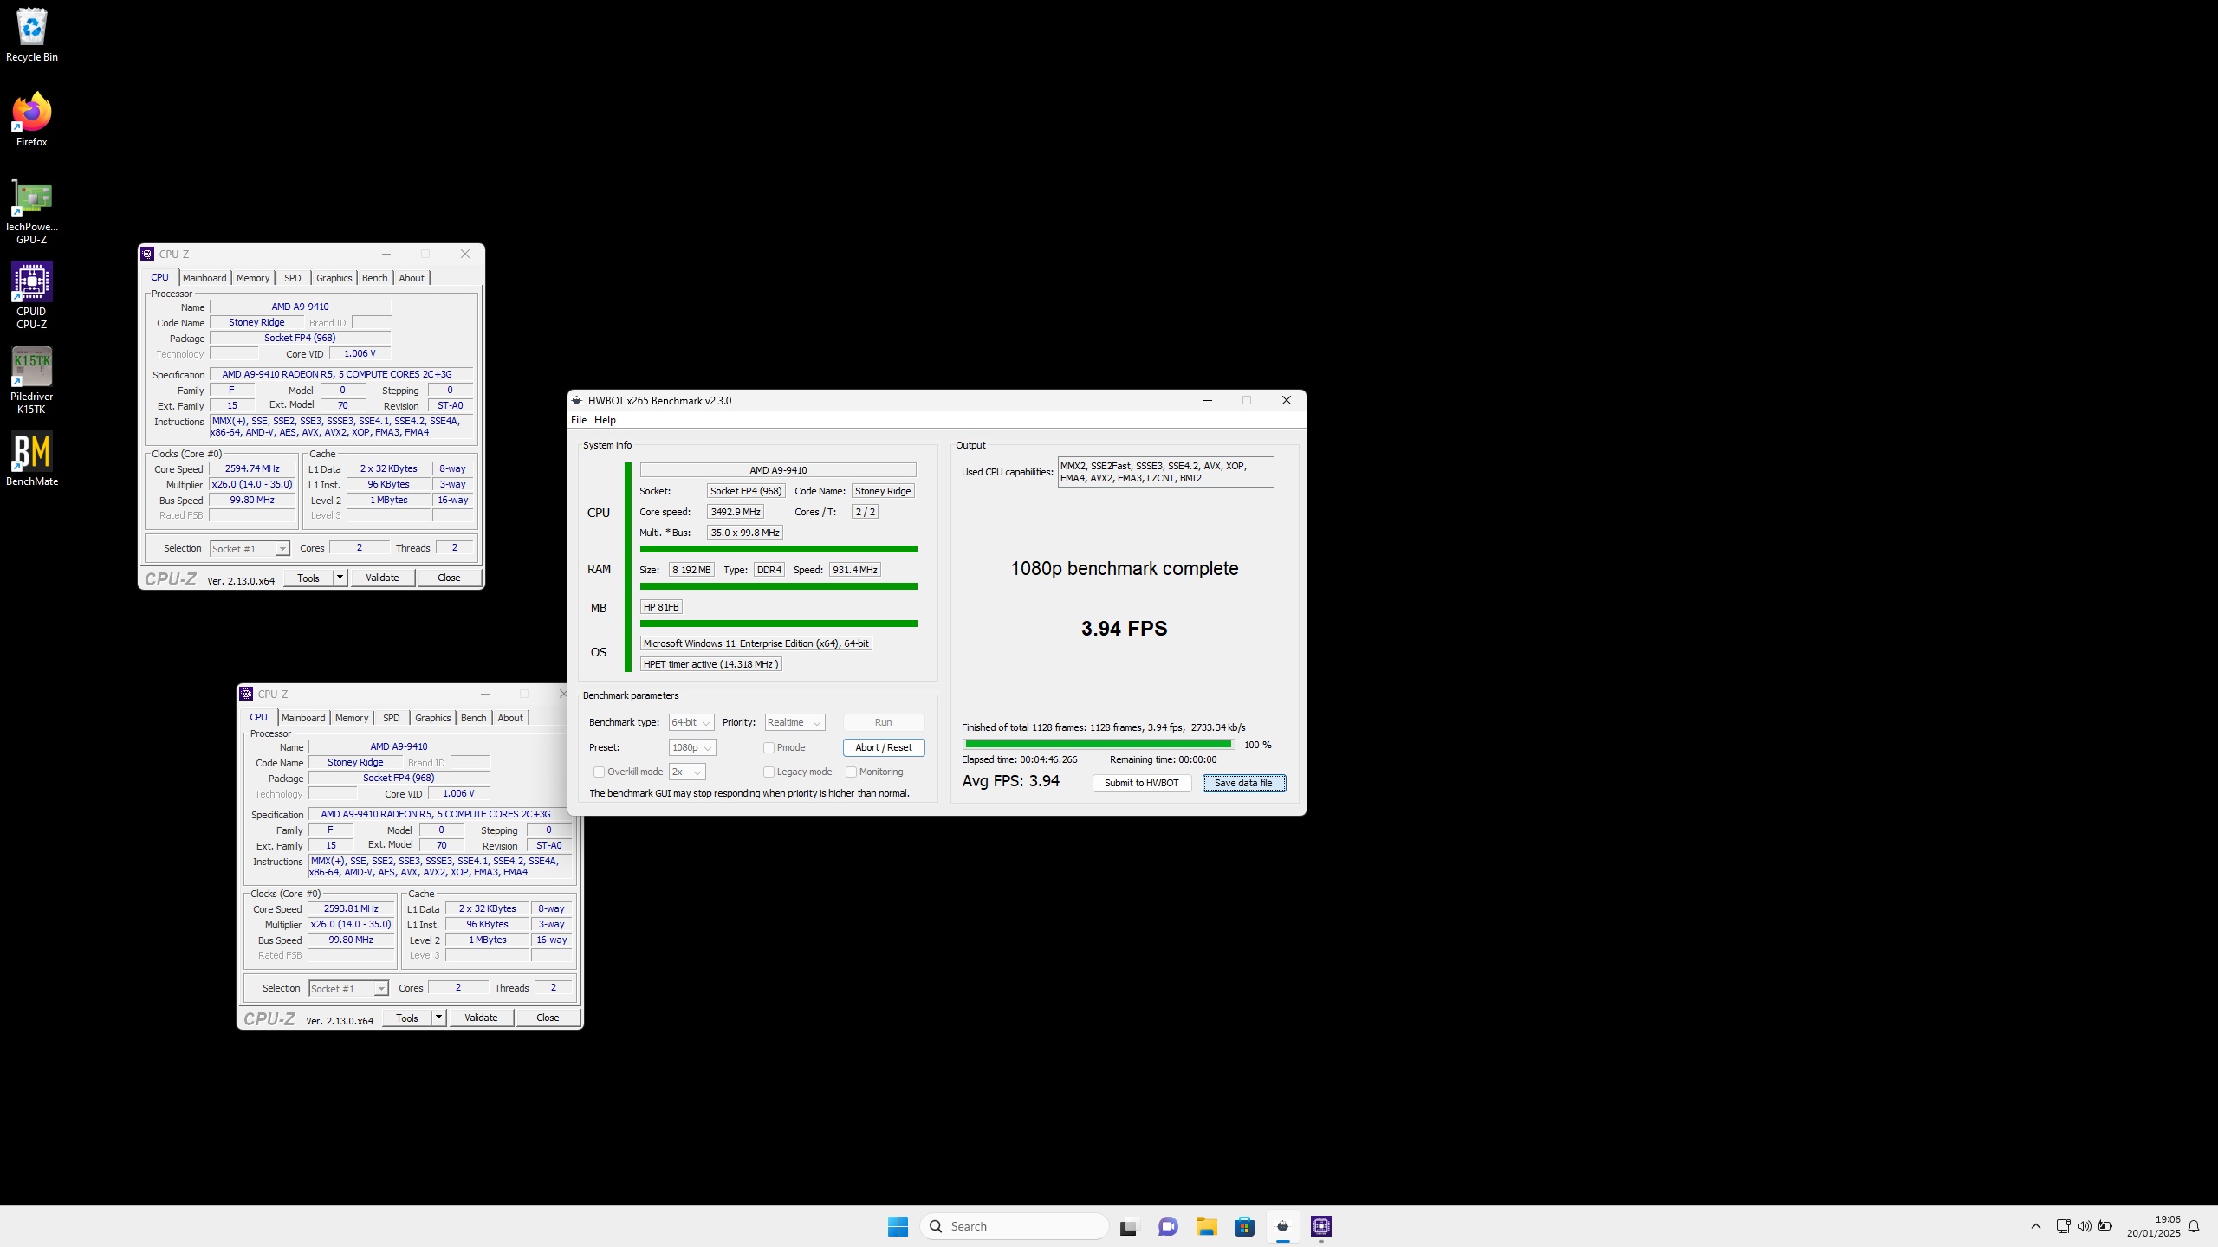Open the notifications bell icon
Viewport: 2218px width, 1247px height.
[x=2194, y=1226]
